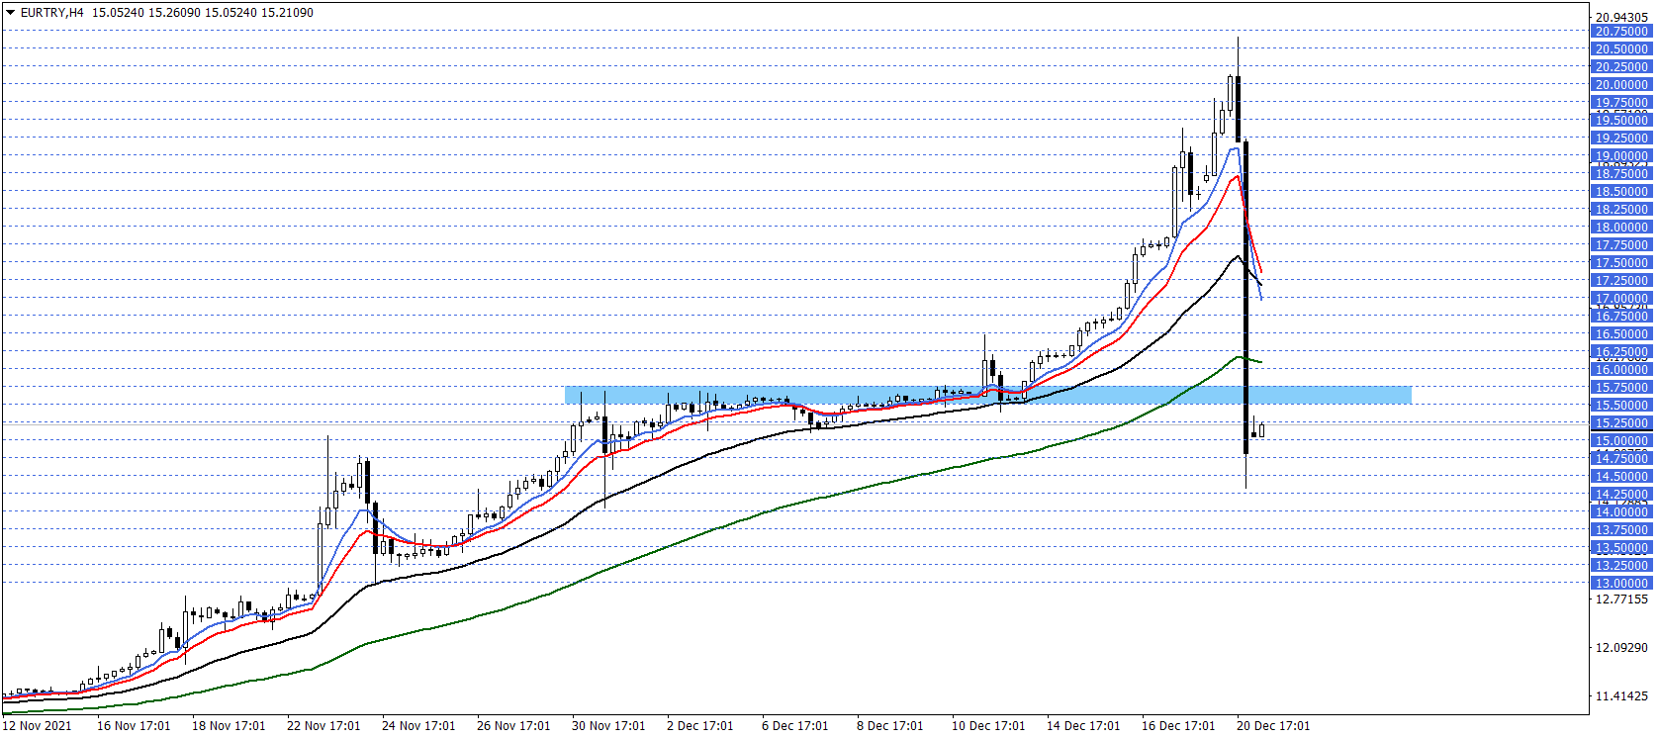Click the 16 Dec 17:01 time label
The height and width of the screenshot is (738, 1659).
point(1178,726)
